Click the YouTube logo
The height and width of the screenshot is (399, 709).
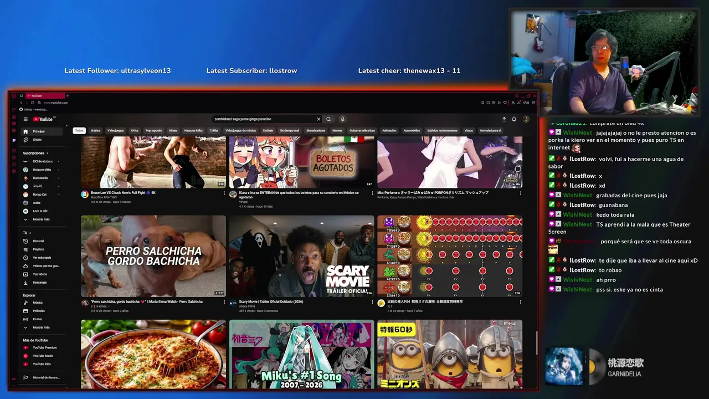click(43, 119)
